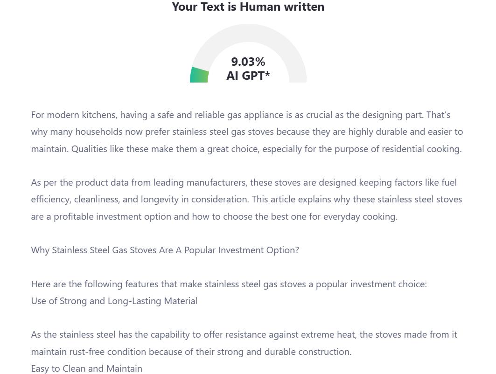The image size is (496, 374).
Task: Click the word "That's" in the first paragraph
Action: [x=438, y=115]
